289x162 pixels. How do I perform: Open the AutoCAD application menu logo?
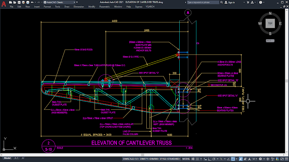coord(4,4)
